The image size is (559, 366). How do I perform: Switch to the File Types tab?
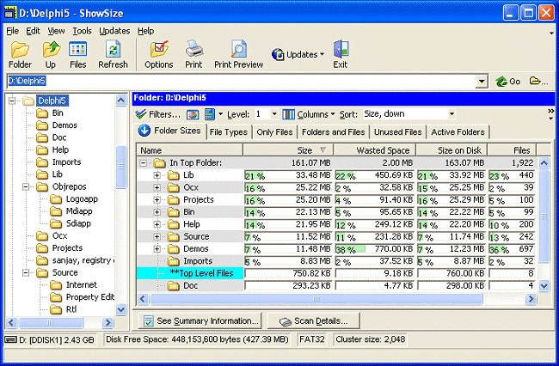pos(229,132)
